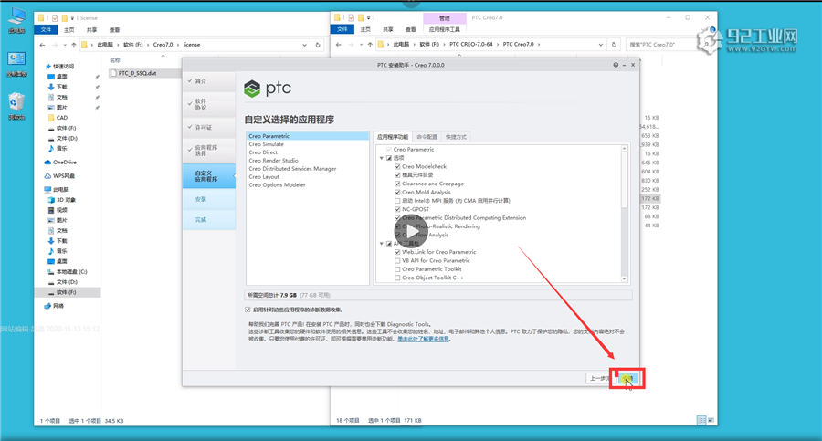Switch to the 快捷方式 tab
The image size is (822, 441).
(x=456, y=137)
